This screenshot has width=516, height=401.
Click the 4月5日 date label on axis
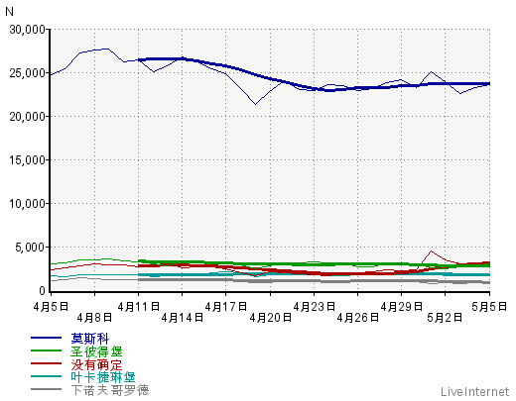pyautogui.click(x=51, y=307)
